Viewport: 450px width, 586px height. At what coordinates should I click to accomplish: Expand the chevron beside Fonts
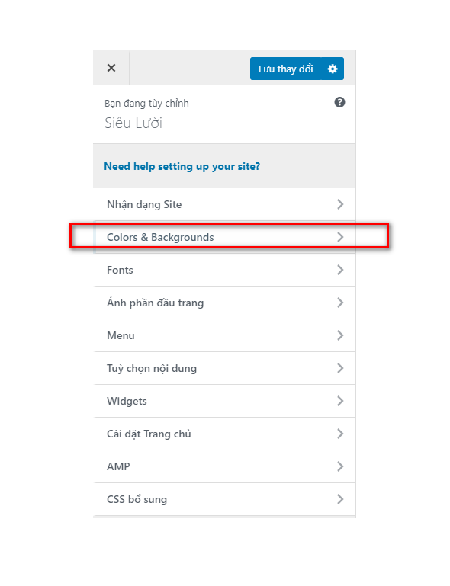click(x=340, y=270)
